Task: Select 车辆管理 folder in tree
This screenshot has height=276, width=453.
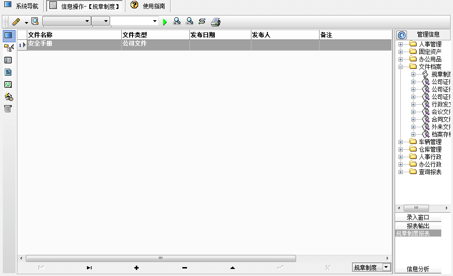Action: coord(430,142)
